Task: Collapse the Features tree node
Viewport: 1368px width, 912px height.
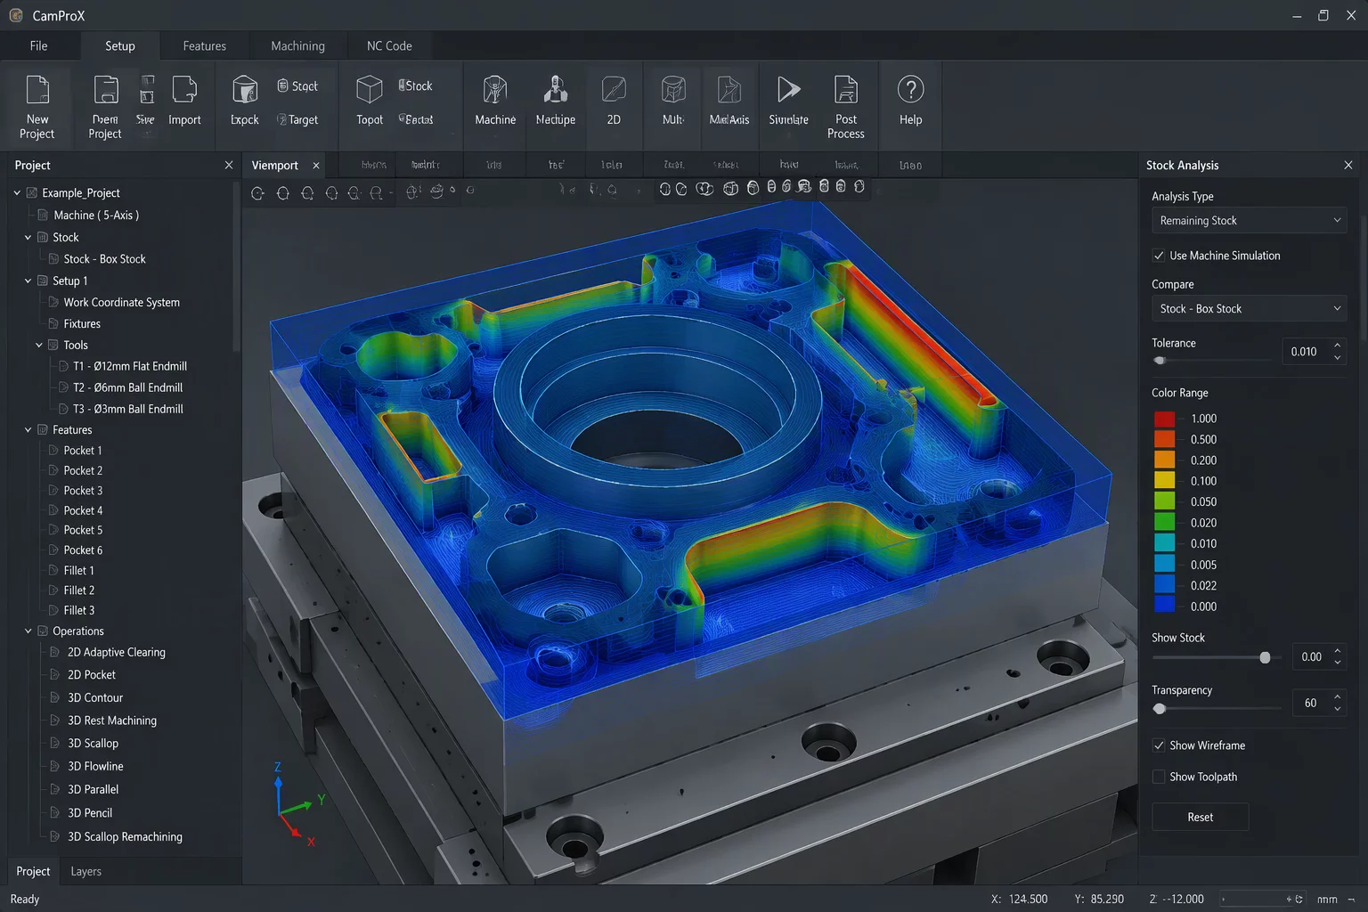Action: coord(28,429)
